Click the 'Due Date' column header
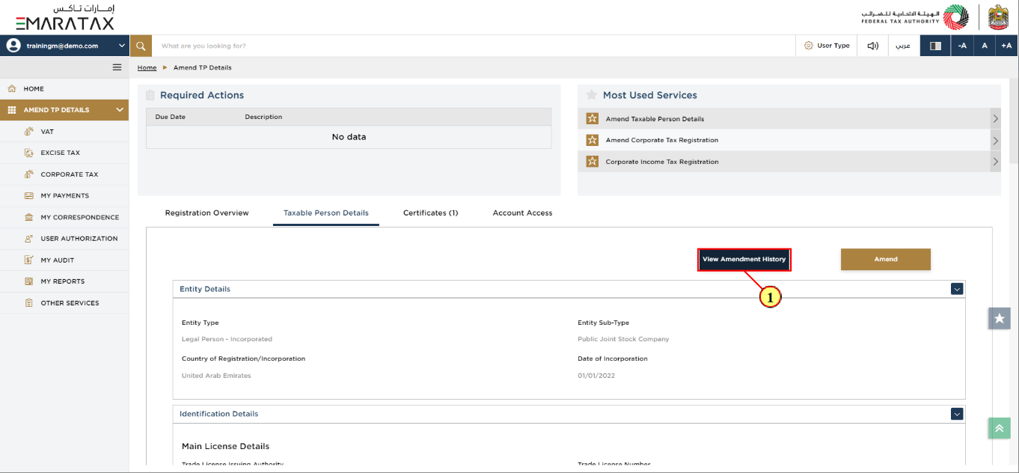This screenshot has height=473, width=1019. (170, 117)
